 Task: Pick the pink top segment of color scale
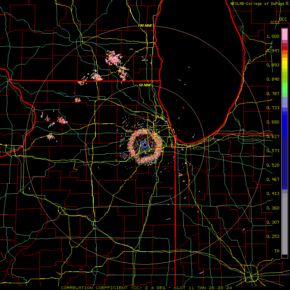tap(285, 34)
